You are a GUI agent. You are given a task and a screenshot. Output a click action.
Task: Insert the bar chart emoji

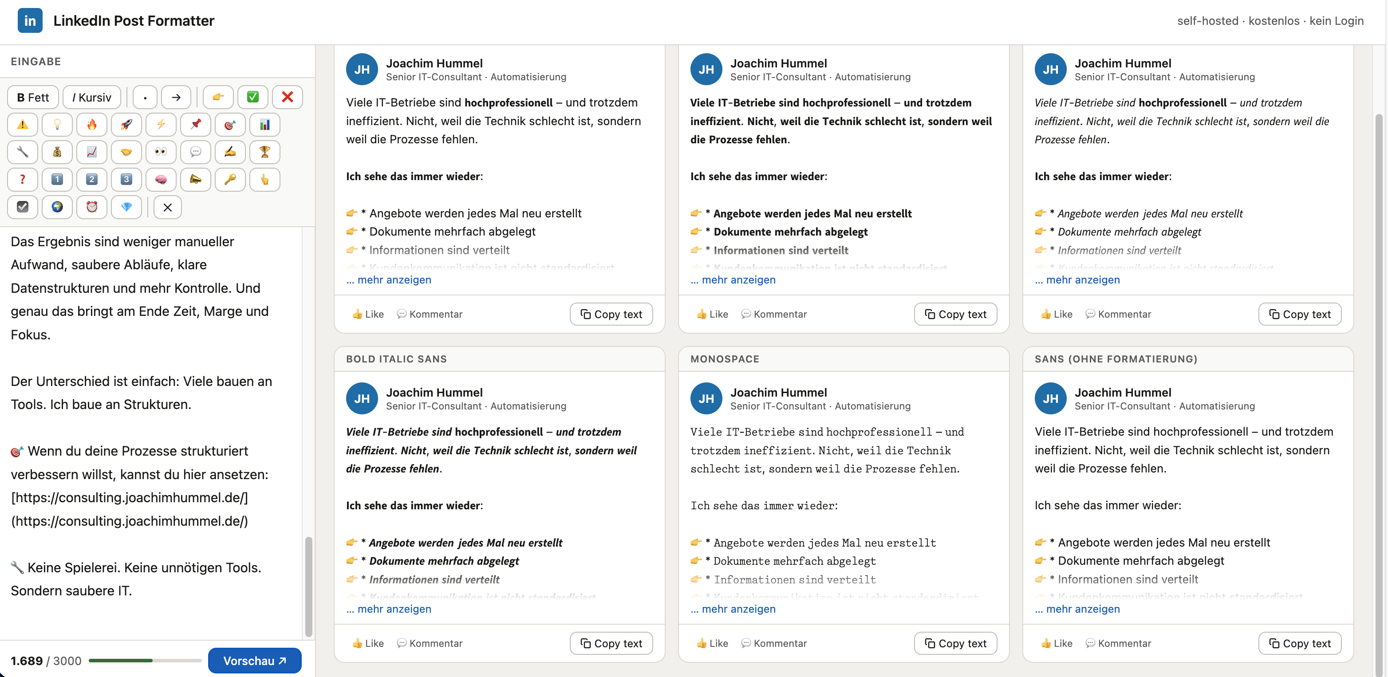(264, 125)
